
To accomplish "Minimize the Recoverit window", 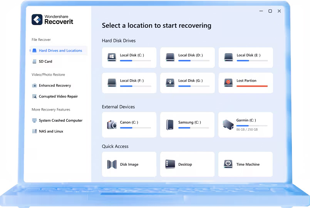I will pyautogui.click(x=261, y=11).
